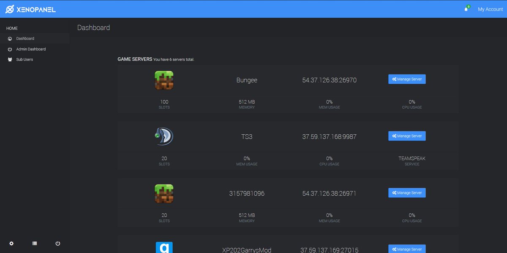Click the 'You have 6 servers total.' text
This screenshot has height=253, width=507.
coord(174,60)
